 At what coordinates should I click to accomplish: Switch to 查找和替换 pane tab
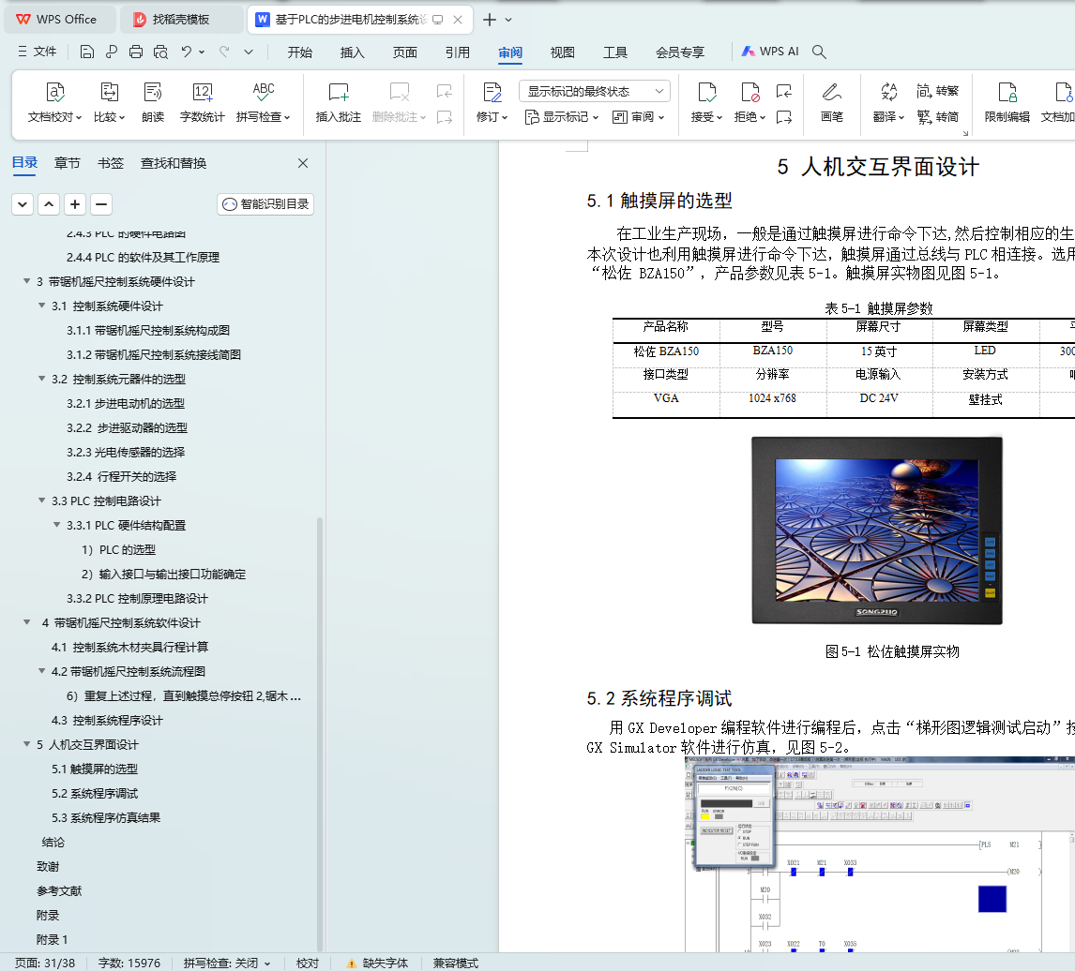pyautogui.click(x=174, y=163)
